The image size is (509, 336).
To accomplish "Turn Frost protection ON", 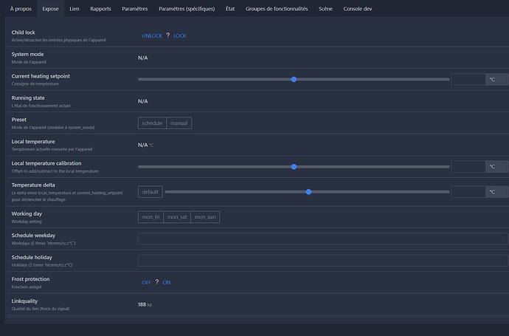I will (167, 282).
